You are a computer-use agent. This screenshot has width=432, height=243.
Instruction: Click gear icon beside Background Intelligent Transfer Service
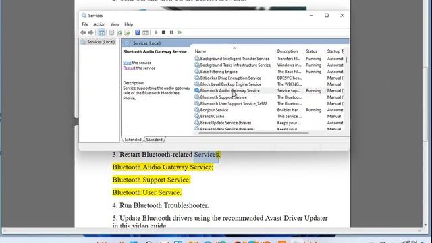197,59
